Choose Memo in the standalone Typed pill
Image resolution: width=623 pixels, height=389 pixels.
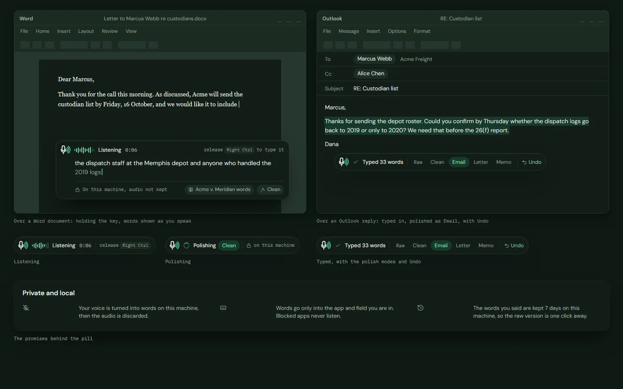click(x=486, y=246)
